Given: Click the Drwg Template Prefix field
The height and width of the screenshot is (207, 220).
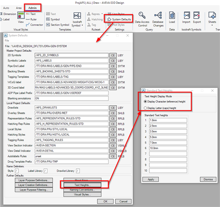Looking at the screenshot, I should (72, 162).
